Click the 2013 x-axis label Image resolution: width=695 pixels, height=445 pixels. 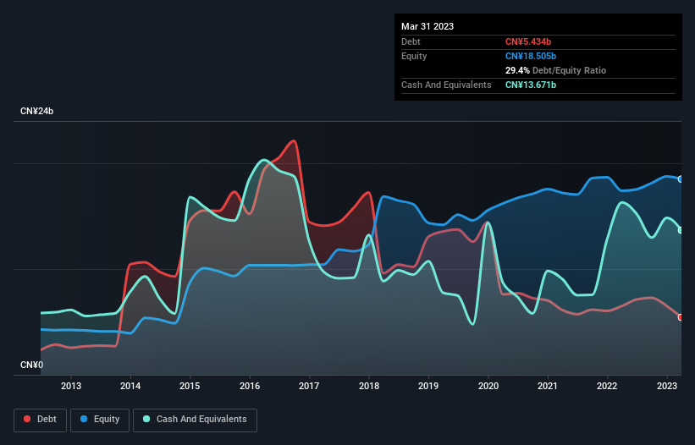71,386
